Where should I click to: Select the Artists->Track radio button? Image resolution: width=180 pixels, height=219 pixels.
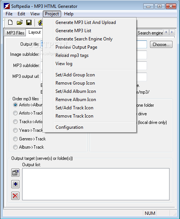[15, 113]
